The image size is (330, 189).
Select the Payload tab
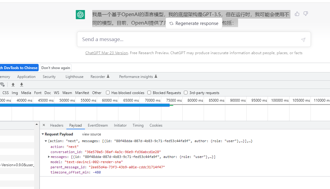(75, 125)
